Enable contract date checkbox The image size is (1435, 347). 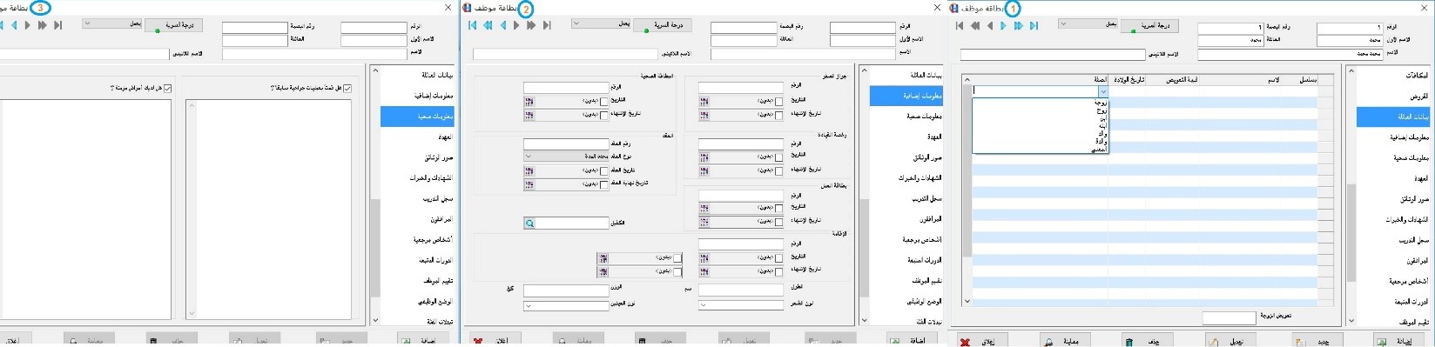[x=604, y=170]
